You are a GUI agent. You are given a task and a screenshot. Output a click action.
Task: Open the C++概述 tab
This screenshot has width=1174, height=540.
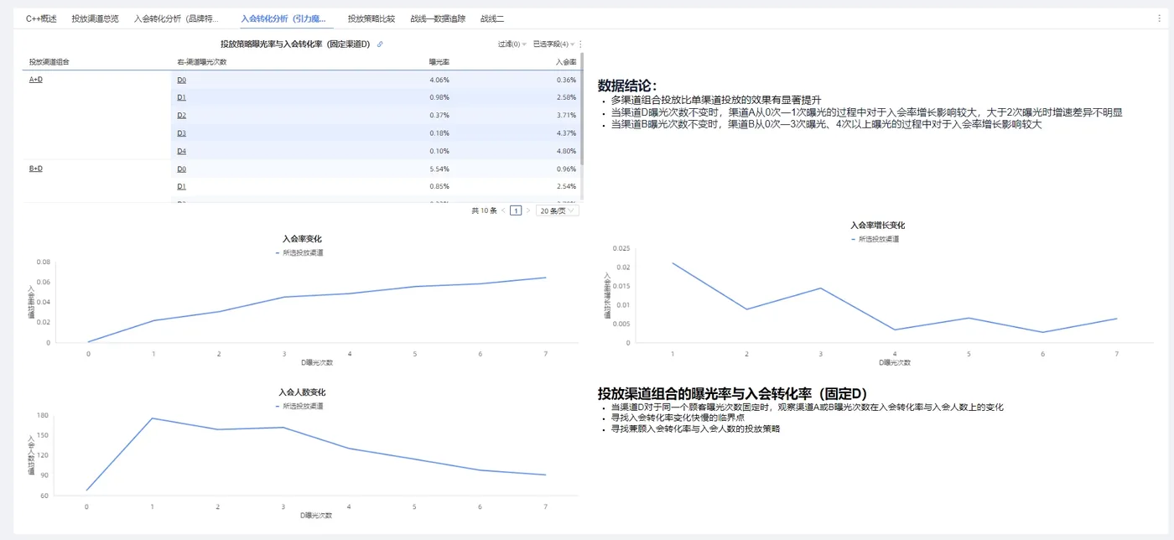click(x=41, y=18)
